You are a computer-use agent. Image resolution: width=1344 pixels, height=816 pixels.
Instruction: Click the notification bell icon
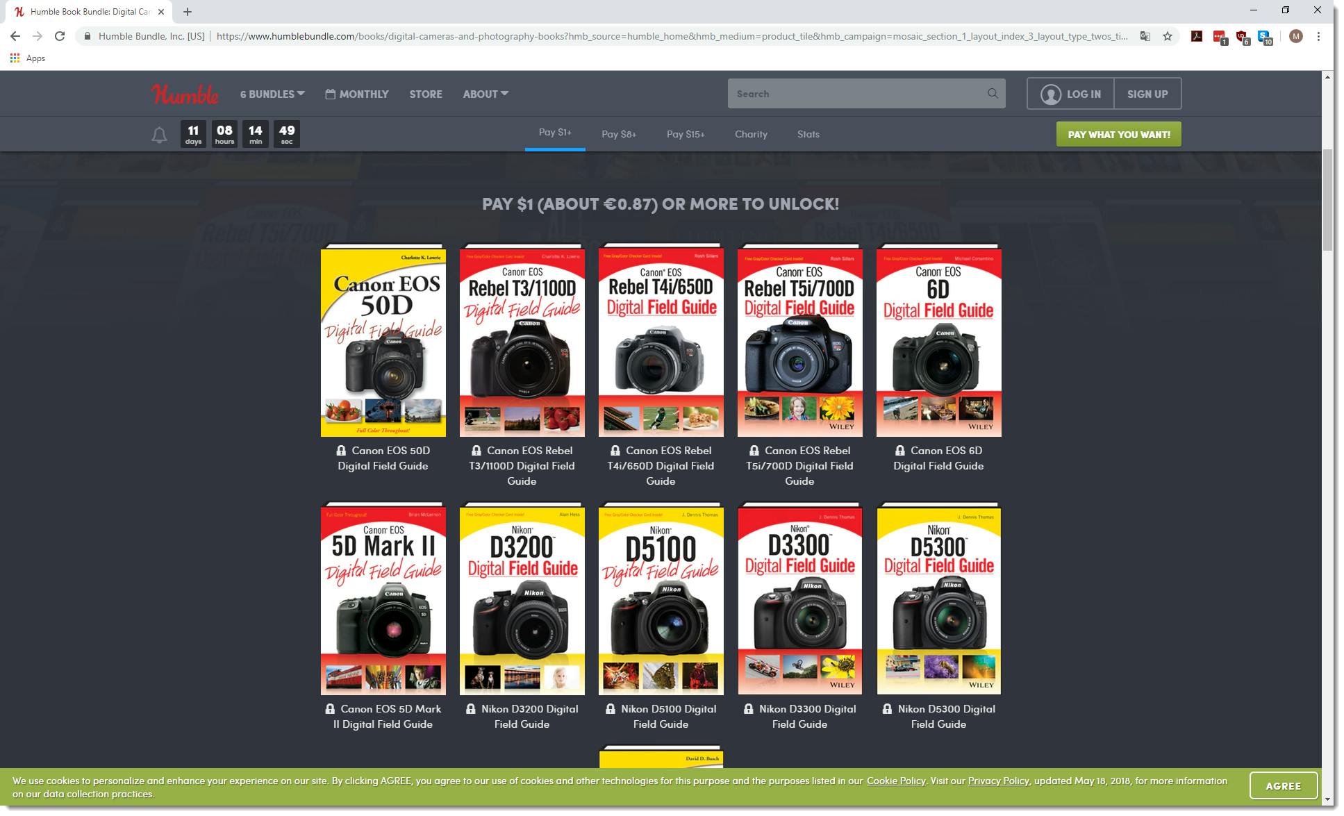click(x=159, y=135)
